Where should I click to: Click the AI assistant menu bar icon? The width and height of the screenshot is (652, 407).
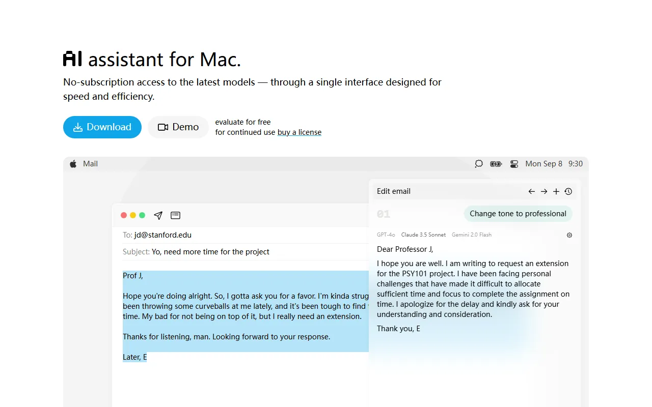[x=479, y=164]
